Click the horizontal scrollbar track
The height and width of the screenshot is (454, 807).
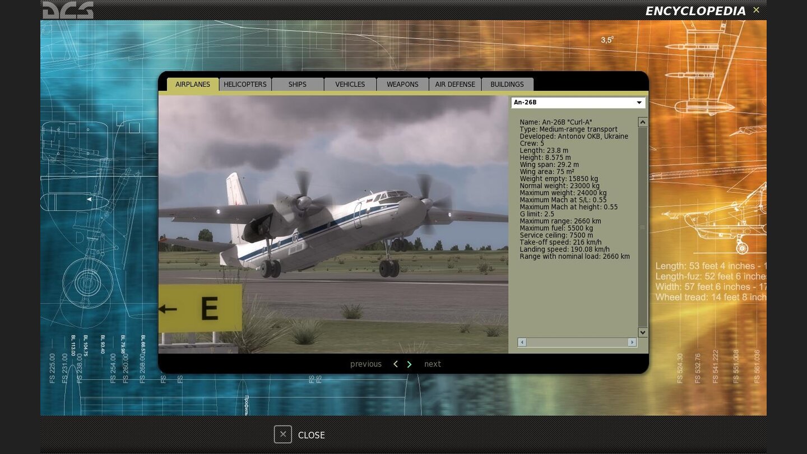(577, 342)
